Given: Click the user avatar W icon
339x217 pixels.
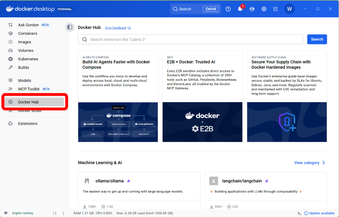Looking at the screenshot, I should [x=290, y=9].
